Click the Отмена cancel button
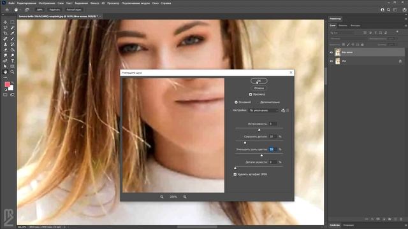 coord(259,88)
